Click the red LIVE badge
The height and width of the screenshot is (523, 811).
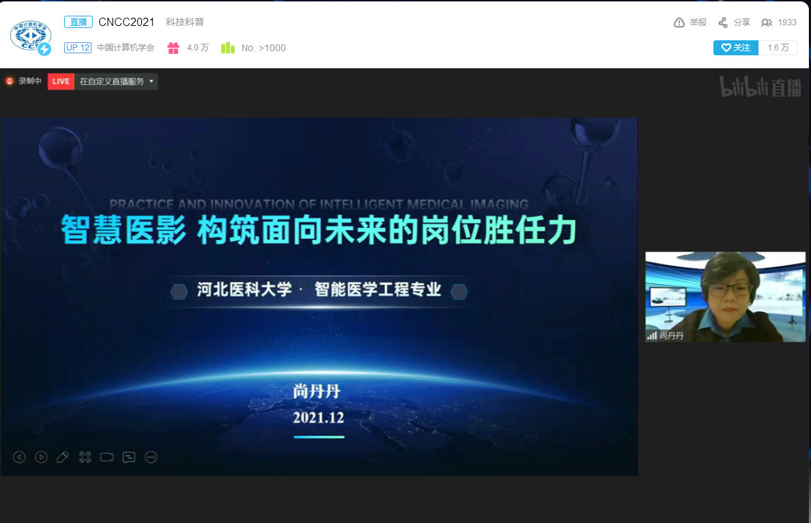(x=61, y=81)
